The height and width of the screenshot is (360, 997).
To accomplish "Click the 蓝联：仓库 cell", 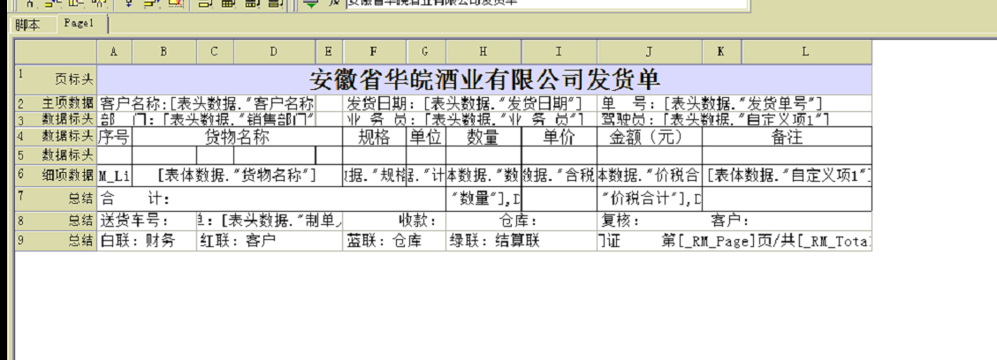I will coord(394,241).
